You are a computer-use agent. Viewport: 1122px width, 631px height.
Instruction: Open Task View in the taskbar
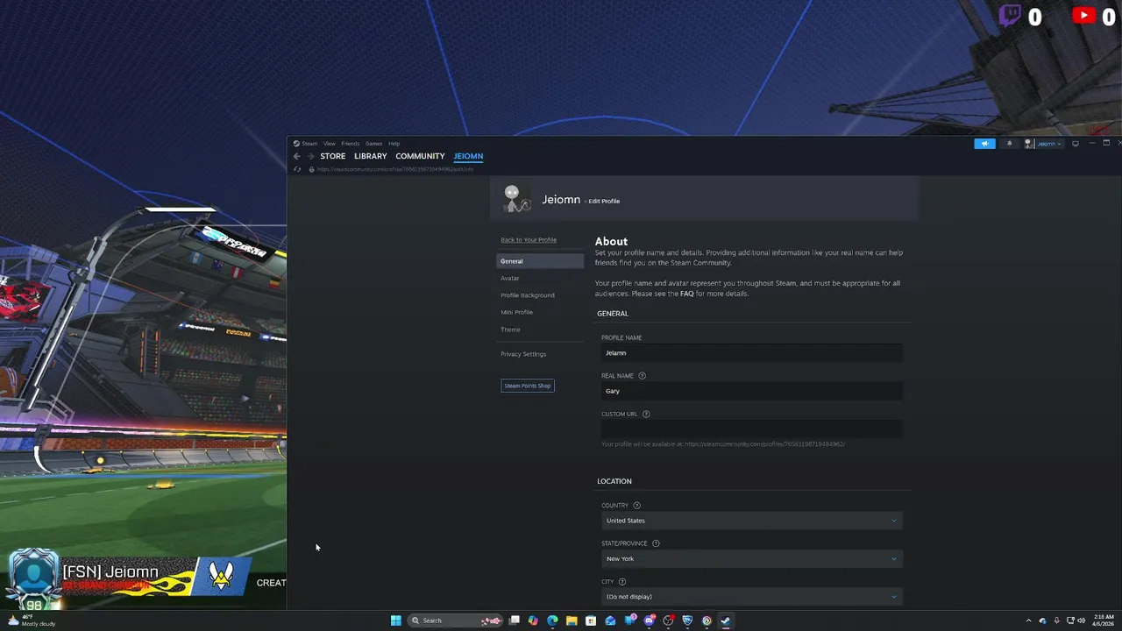(515, 620)
